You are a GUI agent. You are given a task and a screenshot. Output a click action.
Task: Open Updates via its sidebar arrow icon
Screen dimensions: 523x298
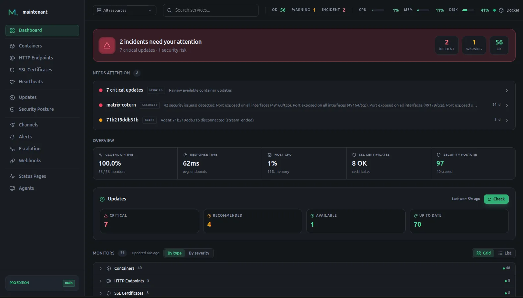(x=12, y=98)
